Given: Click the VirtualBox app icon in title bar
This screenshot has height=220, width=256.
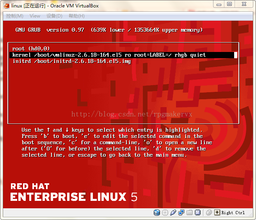Looking at the screenshot, I should click(x=7, y=6).
